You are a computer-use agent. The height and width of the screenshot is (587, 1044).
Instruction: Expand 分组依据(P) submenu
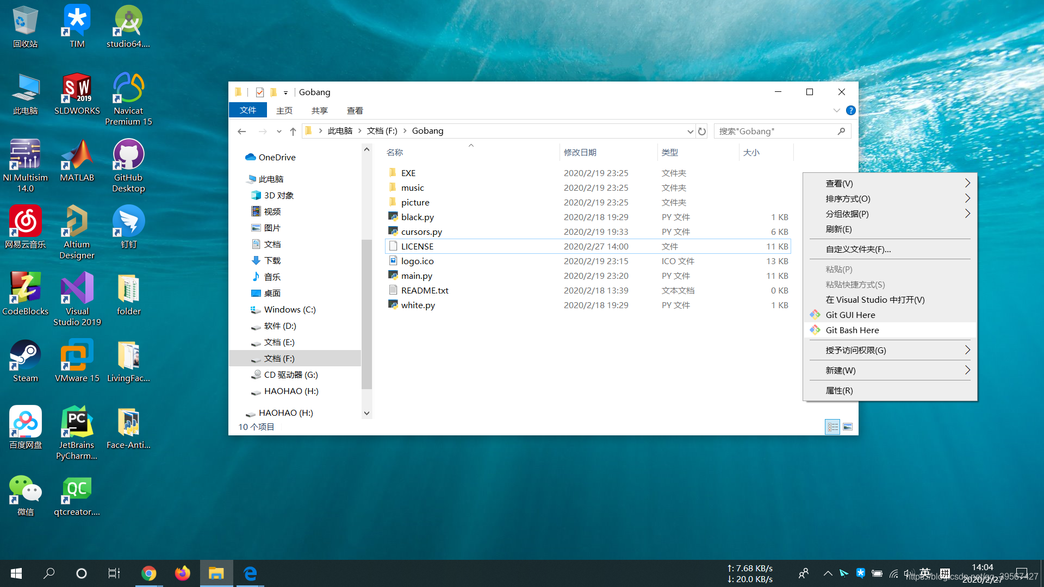click(890, 214)
